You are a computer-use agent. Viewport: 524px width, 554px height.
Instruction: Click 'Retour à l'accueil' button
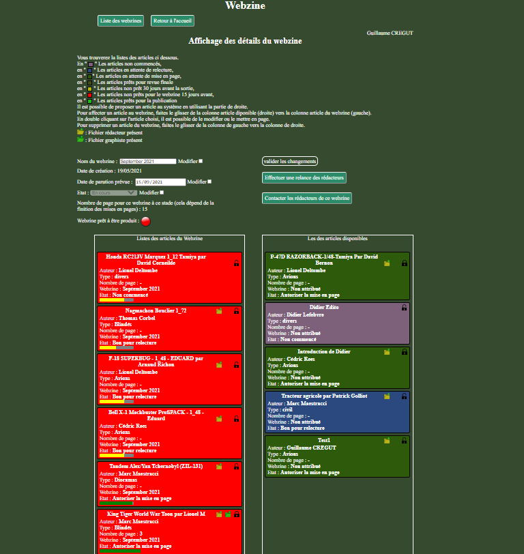click(173, 21)
